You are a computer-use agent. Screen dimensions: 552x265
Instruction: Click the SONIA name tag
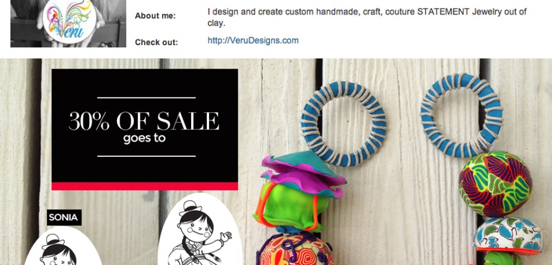pyautogui.click(x=64, y=218)
